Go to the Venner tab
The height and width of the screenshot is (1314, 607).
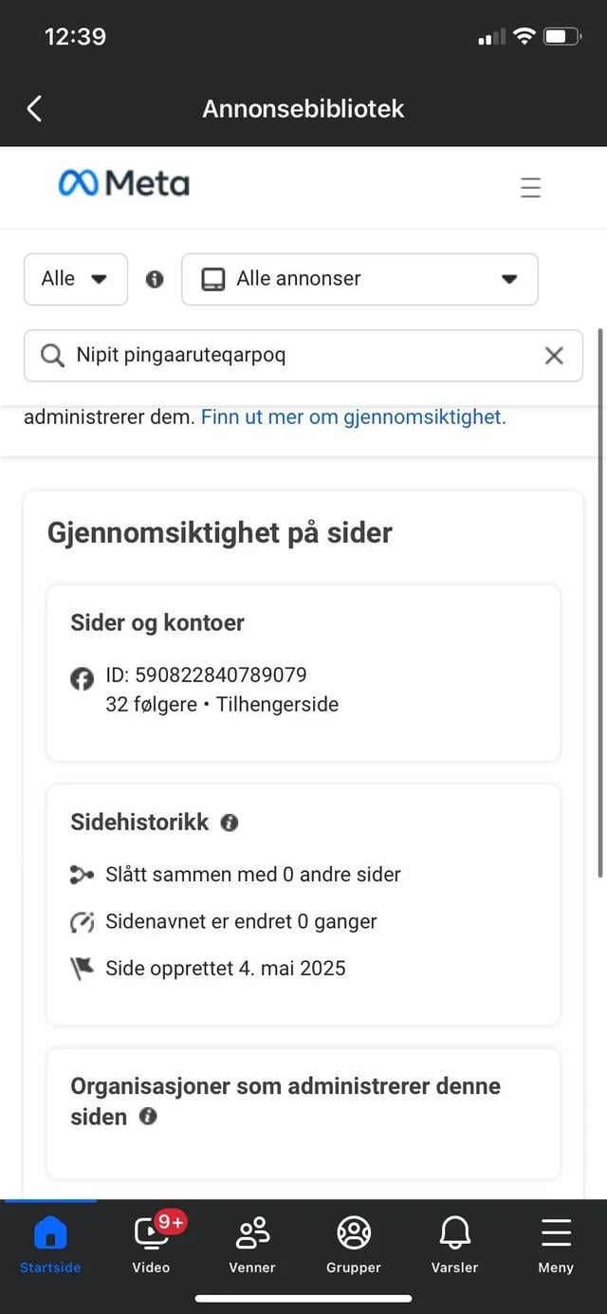[252, 1243]
